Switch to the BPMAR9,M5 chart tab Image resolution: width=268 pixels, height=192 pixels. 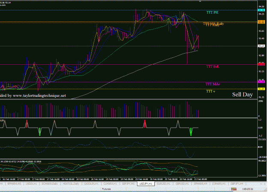[14, 184]
